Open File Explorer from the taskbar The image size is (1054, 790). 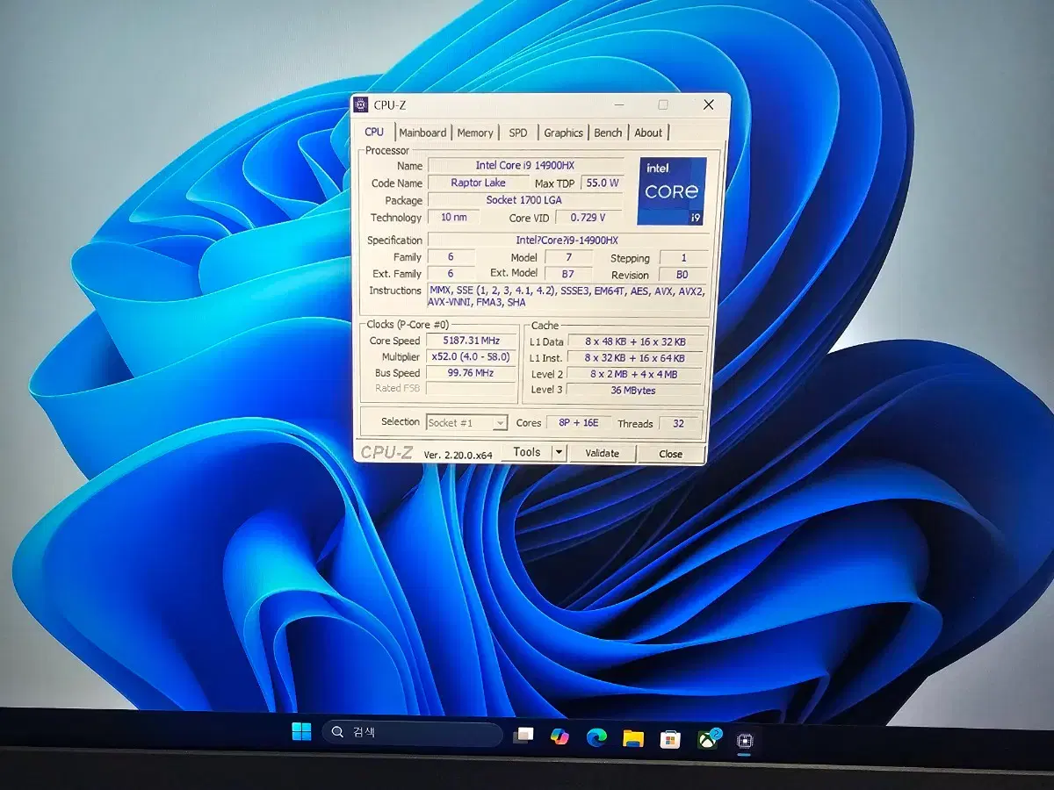click(633, 738)
